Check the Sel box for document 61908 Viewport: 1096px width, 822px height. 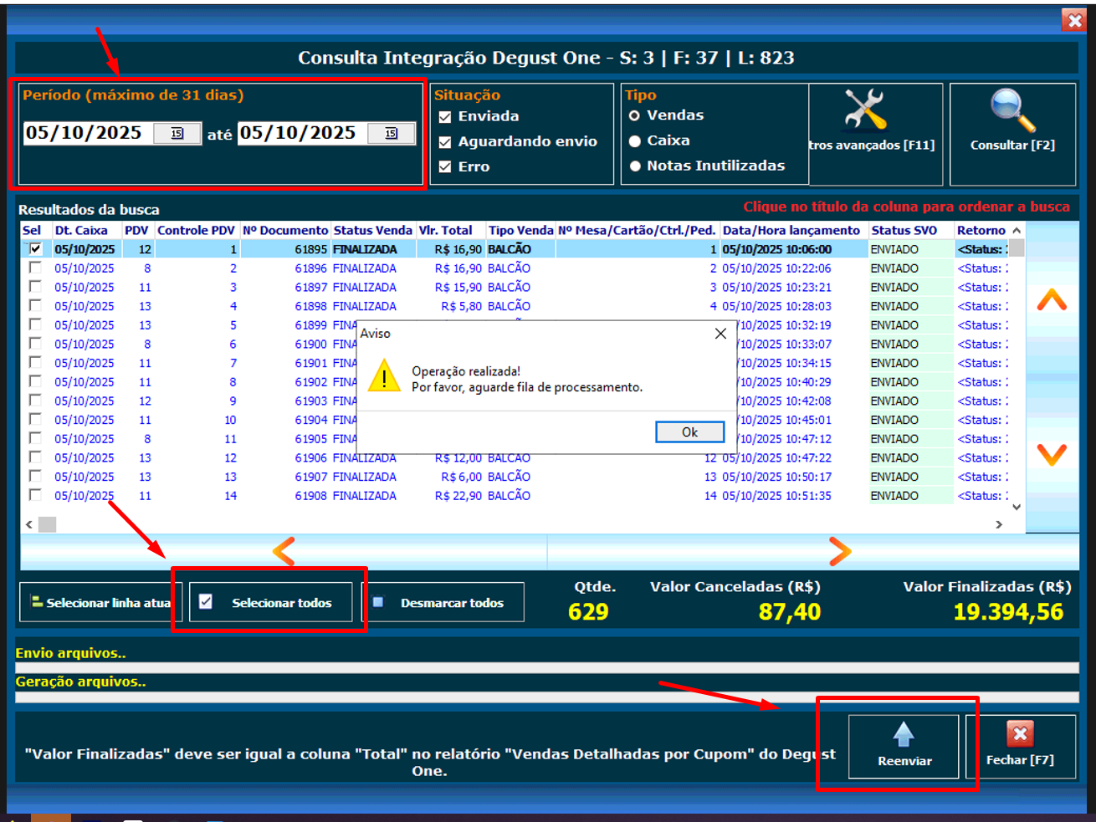[35, 494]
